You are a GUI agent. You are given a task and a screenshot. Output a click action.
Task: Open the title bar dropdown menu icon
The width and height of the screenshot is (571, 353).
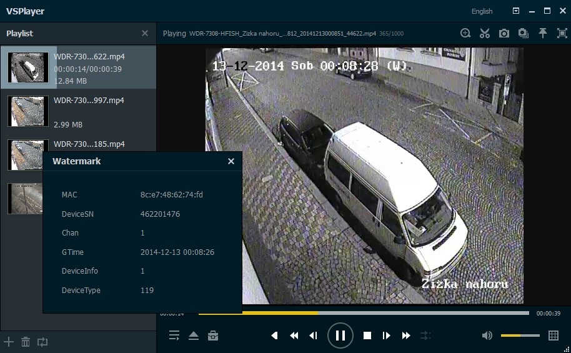coord(516,11)
